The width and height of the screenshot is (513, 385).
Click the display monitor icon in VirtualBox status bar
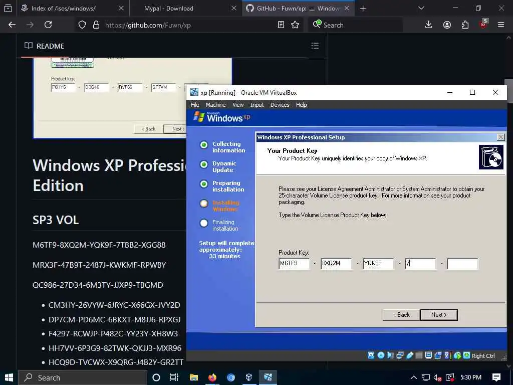[x=428, y=355]
